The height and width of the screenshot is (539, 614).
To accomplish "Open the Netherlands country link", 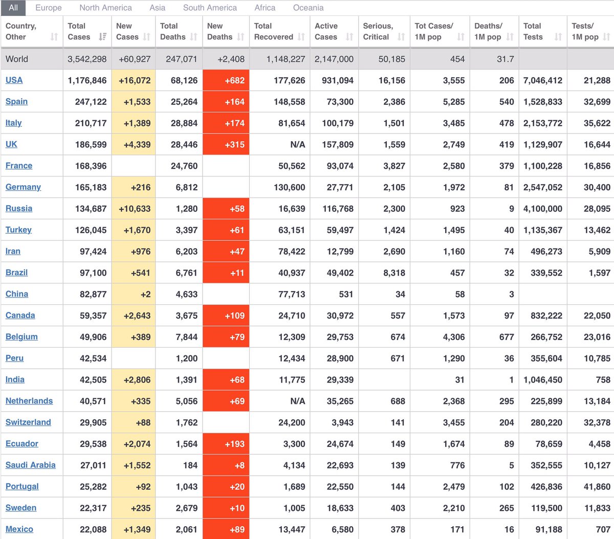I will click(x=29, y=401).
